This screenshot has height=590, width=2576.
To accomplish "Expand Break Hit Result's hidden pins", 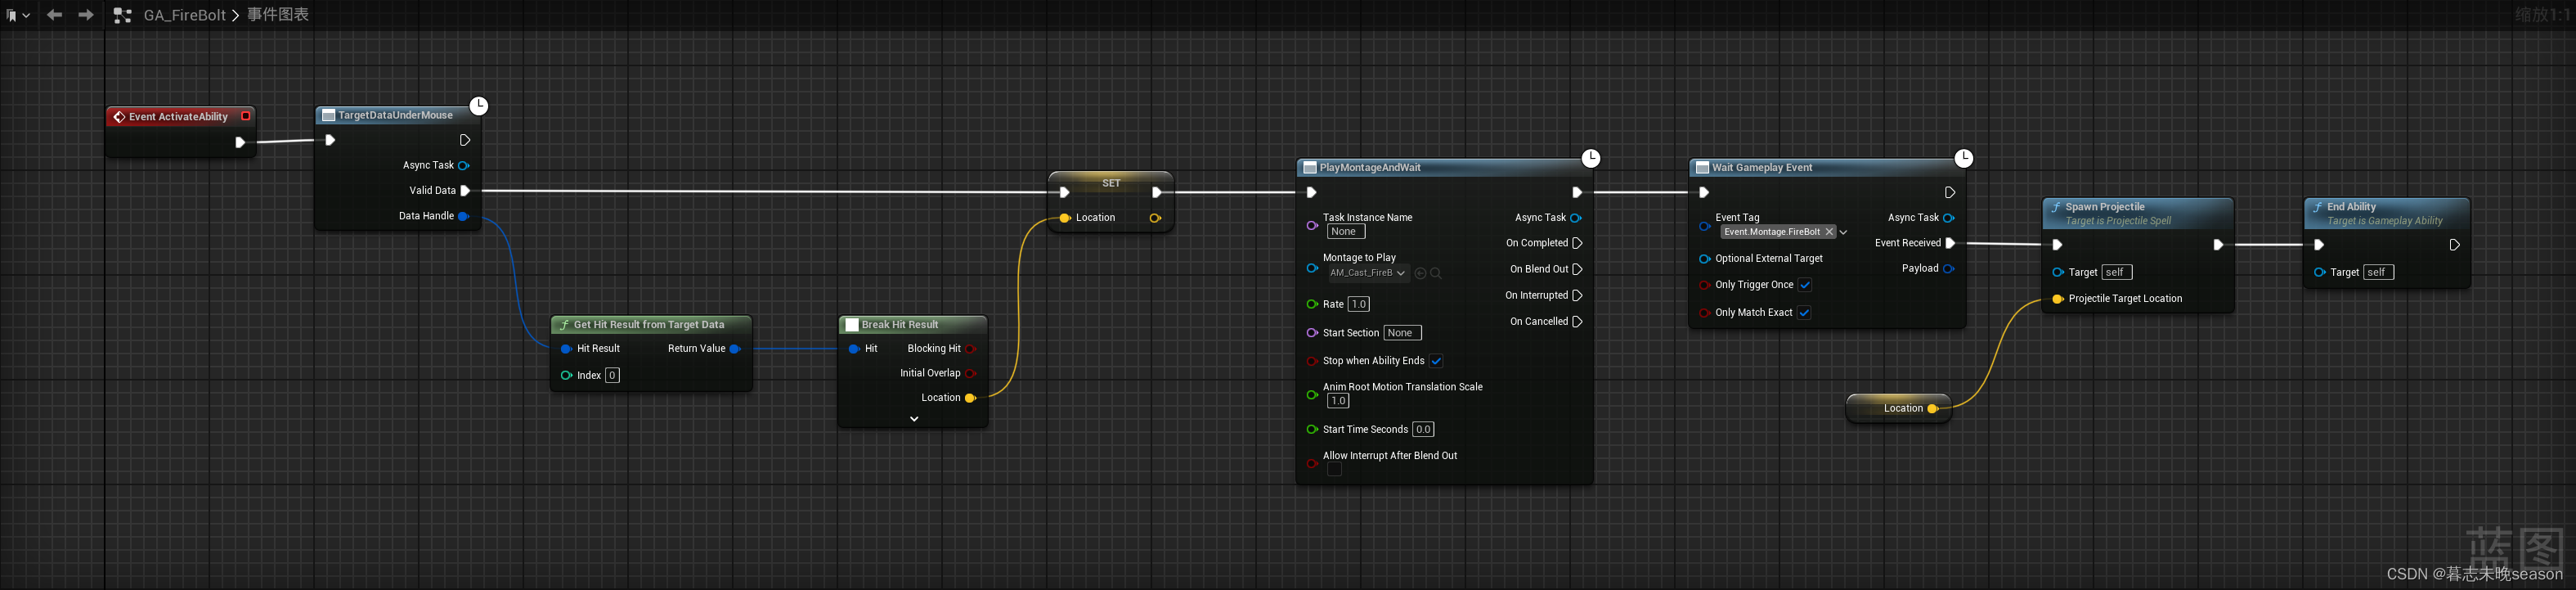I will click(914, 419).
